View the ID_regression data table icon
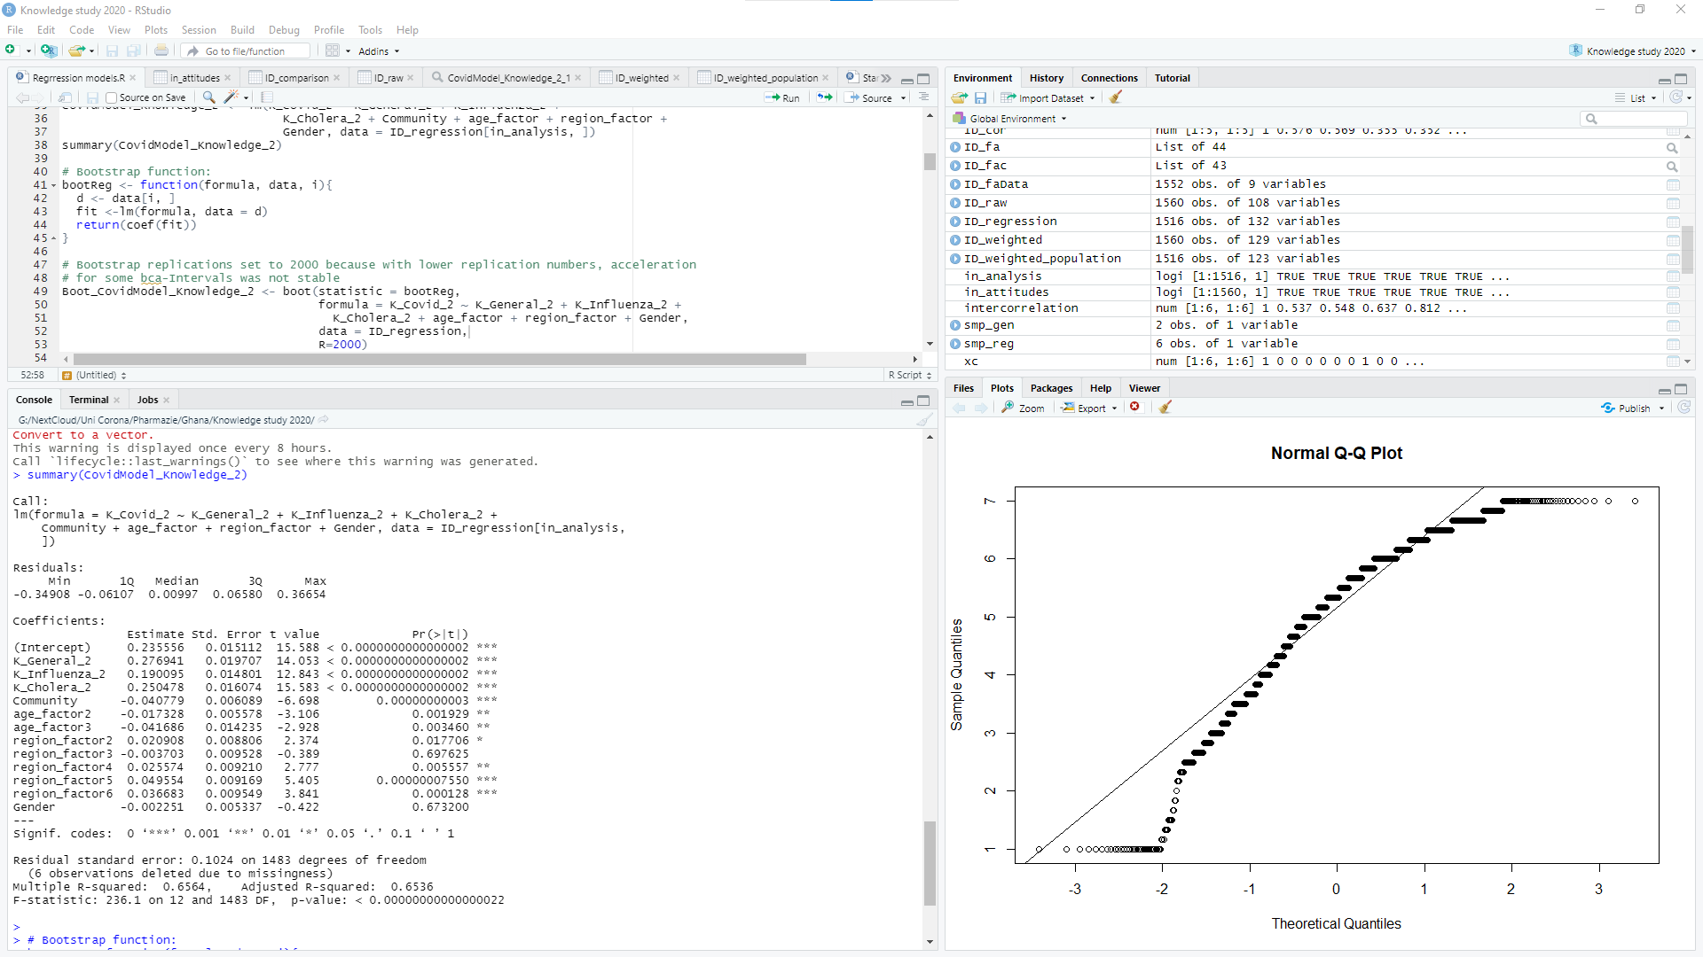The width and height of the screenshot is (1703, 957). pyautogui.click(x=1672, y=222)
